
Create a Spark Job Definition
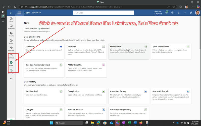pyautogui.click(x=171, y=51)
